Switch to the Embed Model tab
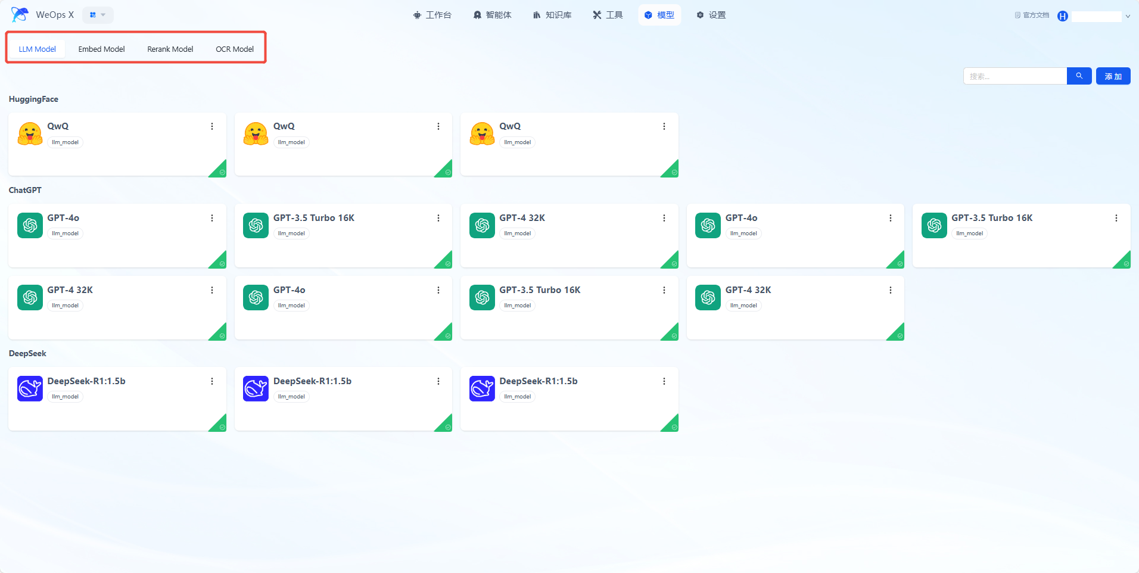1139x573 pixels. tap(102, 49)
